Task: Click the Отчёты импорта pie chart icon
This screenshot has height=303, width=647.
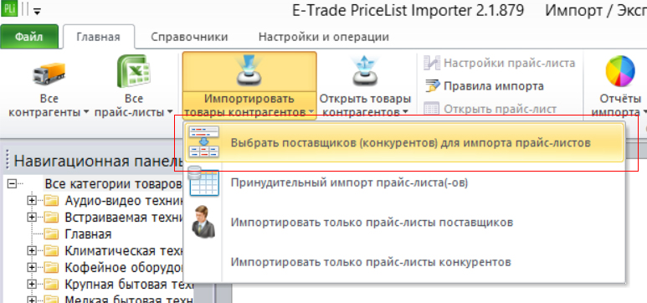Action: tap(620, 71)
